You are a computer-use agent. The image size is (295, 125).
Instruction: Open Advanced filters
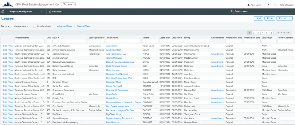[65, 26]
